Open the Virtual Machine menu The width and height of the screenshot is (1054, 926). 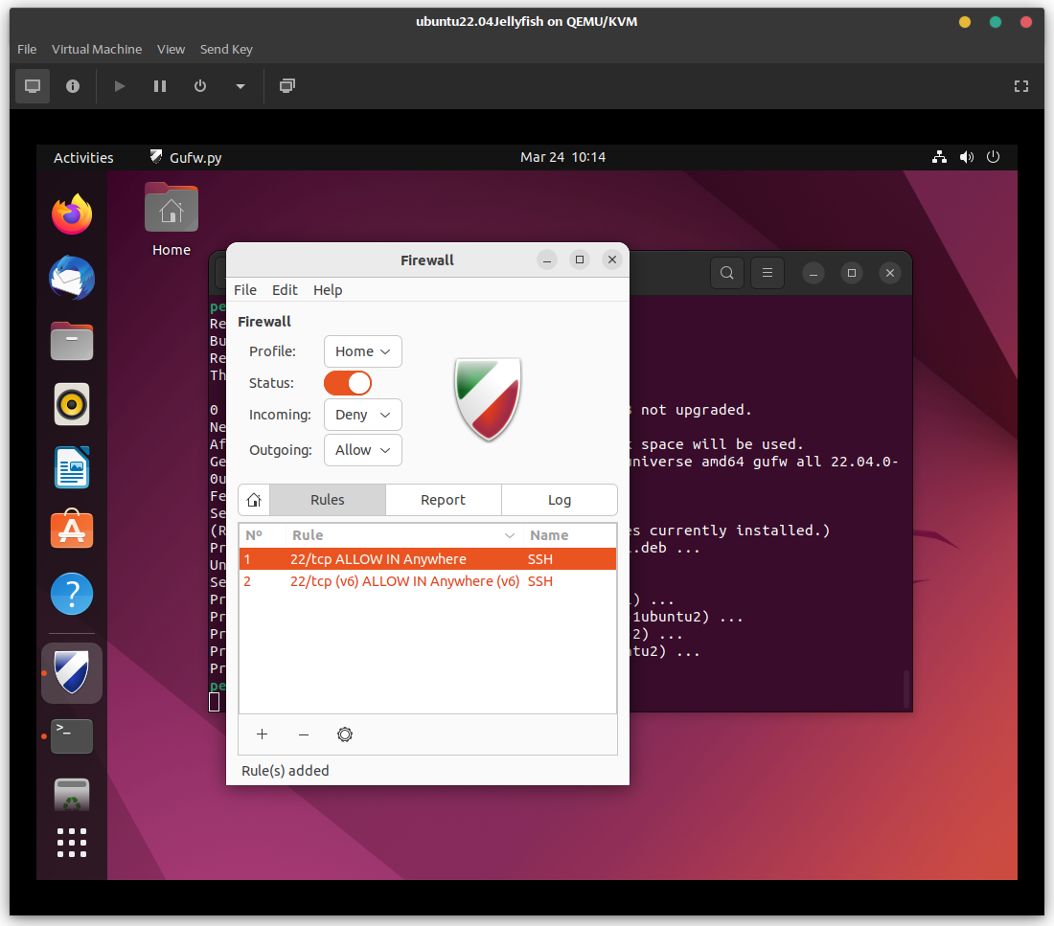97,49
